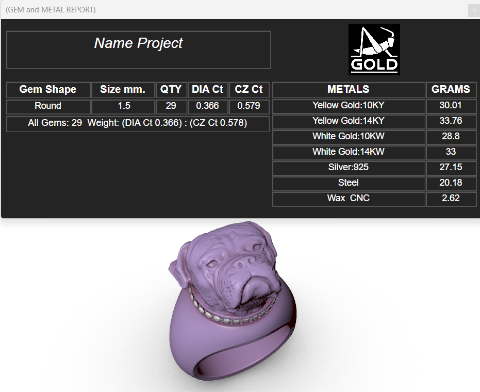480x392 pixels.
Task: Click the 20.18 grams value
Action: [x=451, y=184]
